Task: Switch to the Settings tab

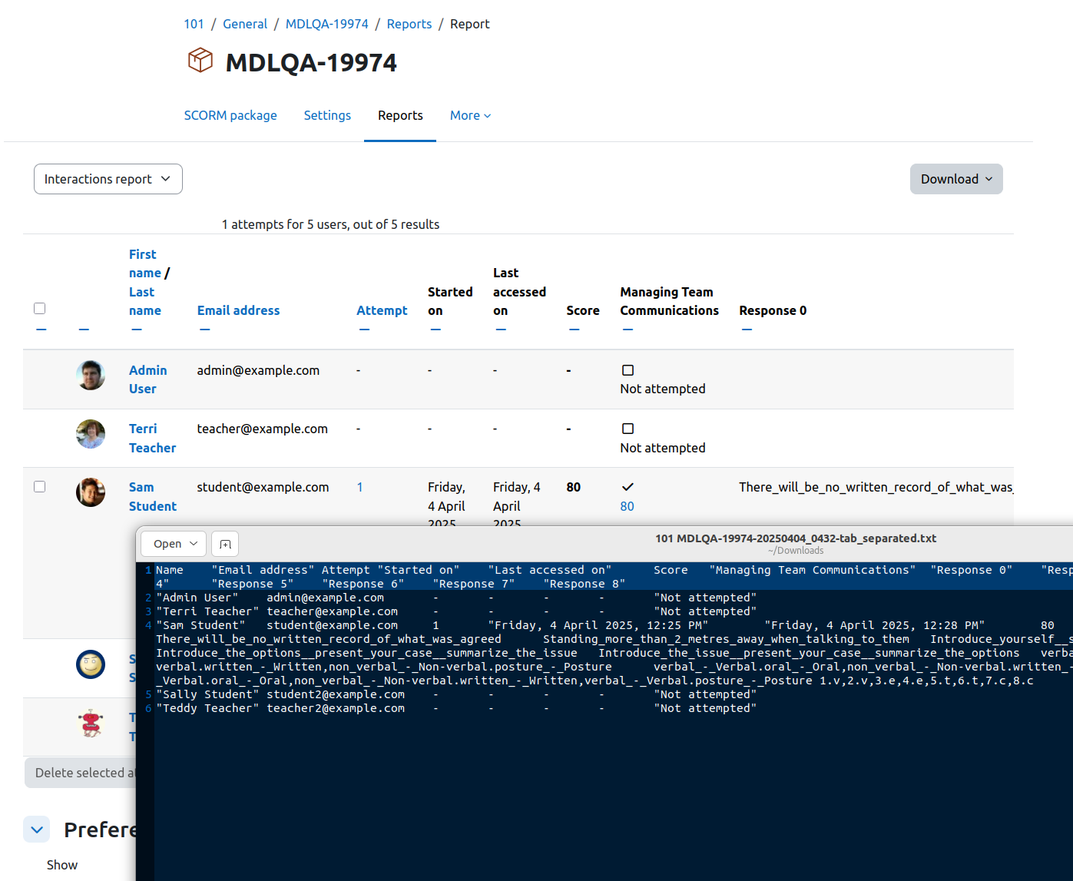Action: point(327,115)
